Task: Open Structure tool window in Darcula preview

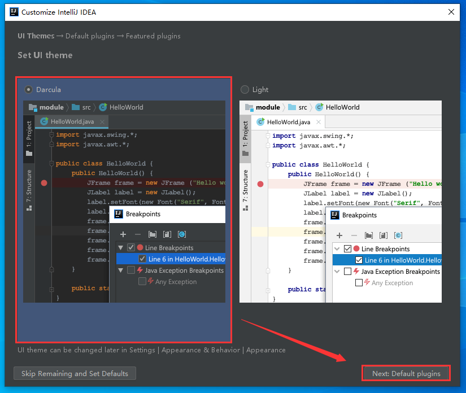Action: (29, 190)
